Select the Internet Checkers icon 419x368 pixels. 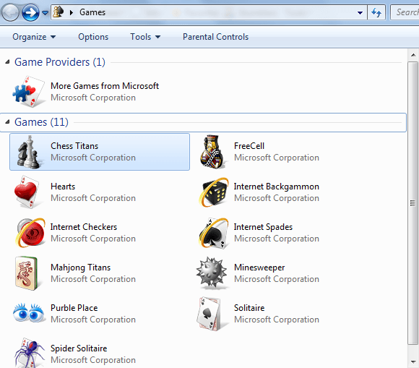30,233
